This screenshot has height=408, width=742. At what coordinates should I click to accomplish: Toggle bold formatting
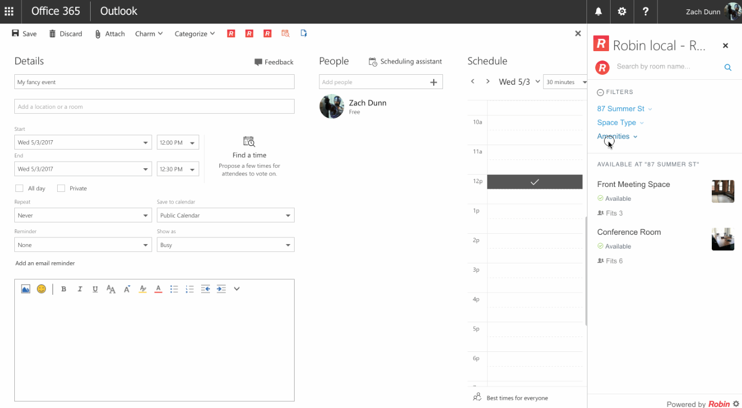64,289
